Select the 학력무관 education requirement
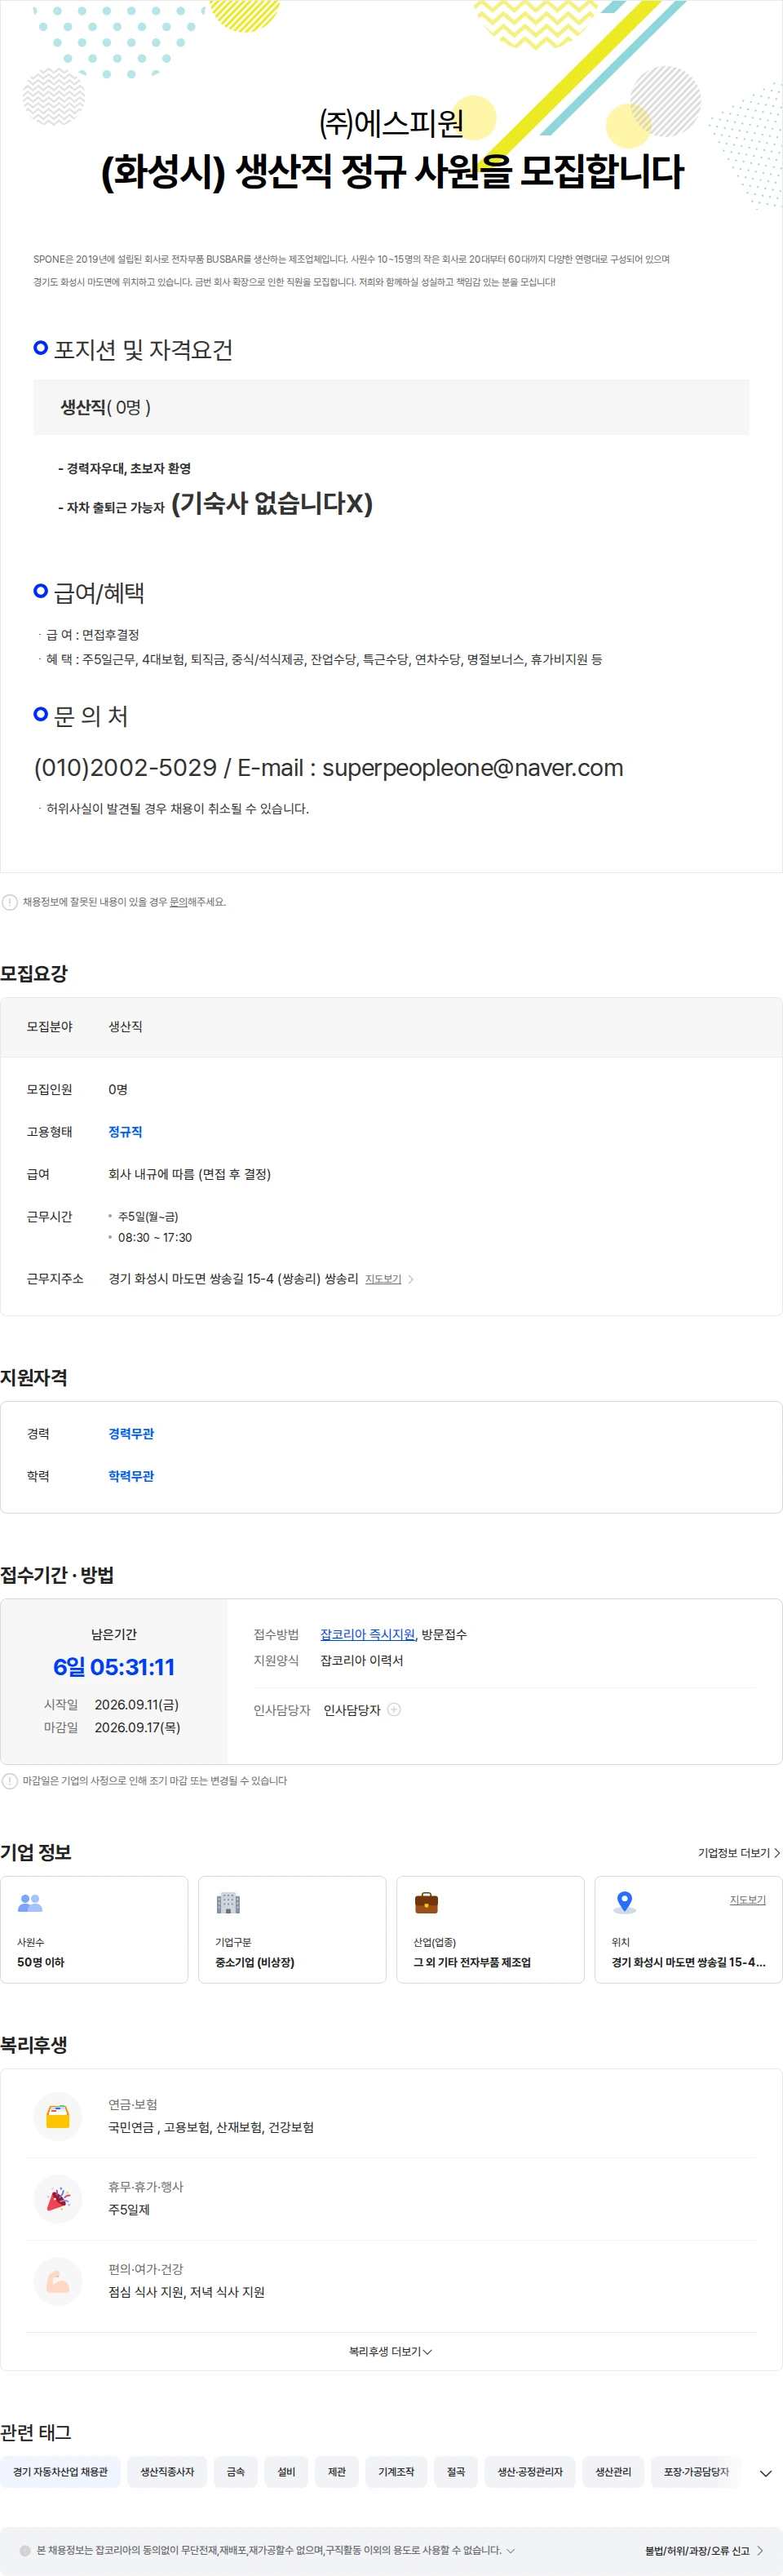 (x=131, y=1476)
